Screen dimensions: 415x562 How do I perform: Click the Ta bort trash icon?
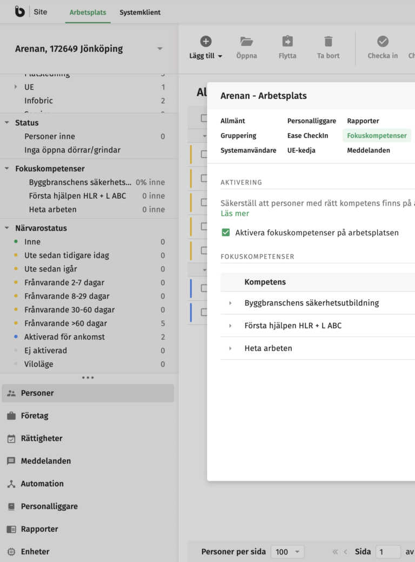pos(329,42)
